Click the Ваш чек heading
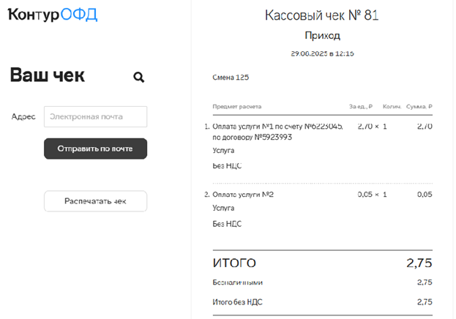Screen dimensions: 456x319 [47, 75]
